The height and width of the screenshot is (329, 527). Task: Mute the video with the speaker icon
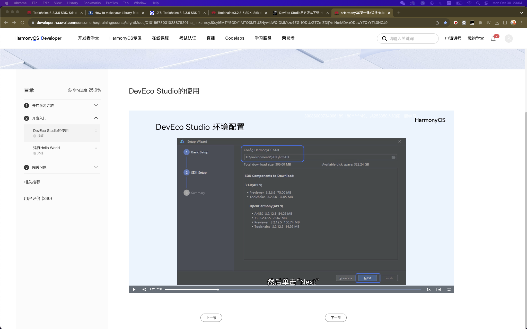(x=144, y=289)
